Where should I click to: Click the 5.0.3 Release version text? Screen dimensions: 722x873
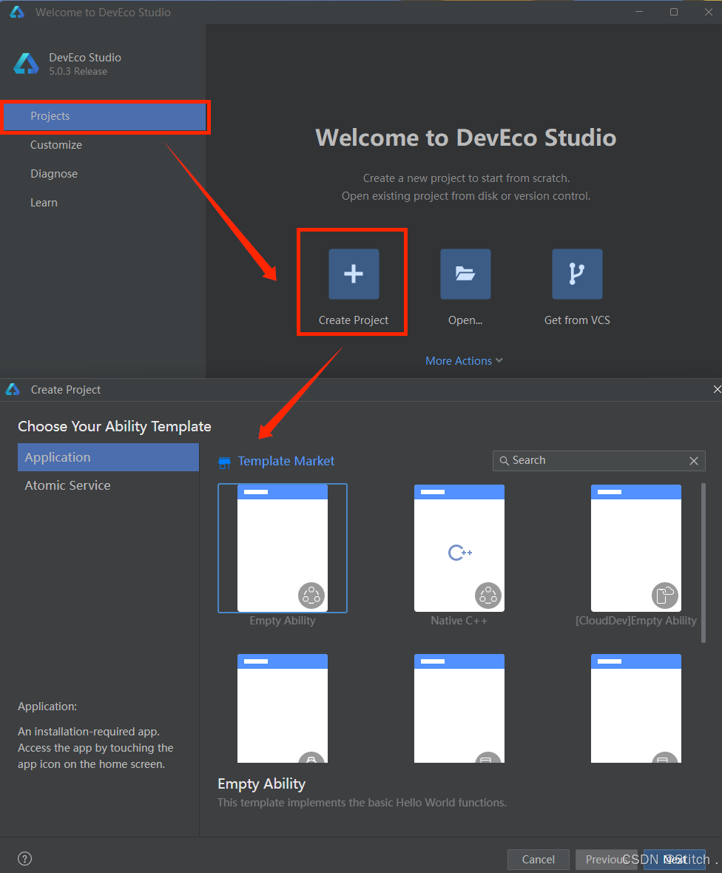(78, 71)
